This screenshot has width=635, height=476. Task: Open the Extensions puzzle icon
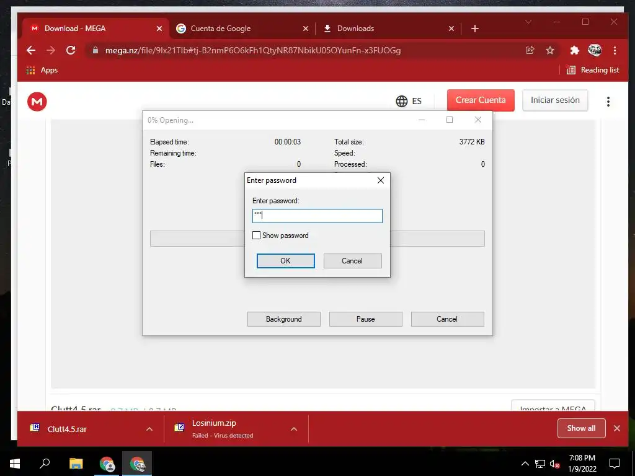pos(574,50)
